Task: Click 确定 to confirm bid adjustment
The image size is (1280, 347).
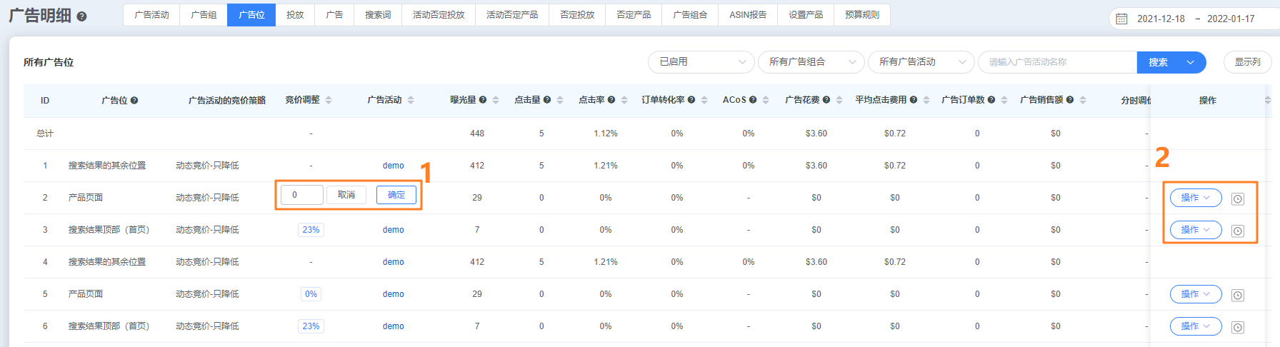Action: tap(396, 195)
